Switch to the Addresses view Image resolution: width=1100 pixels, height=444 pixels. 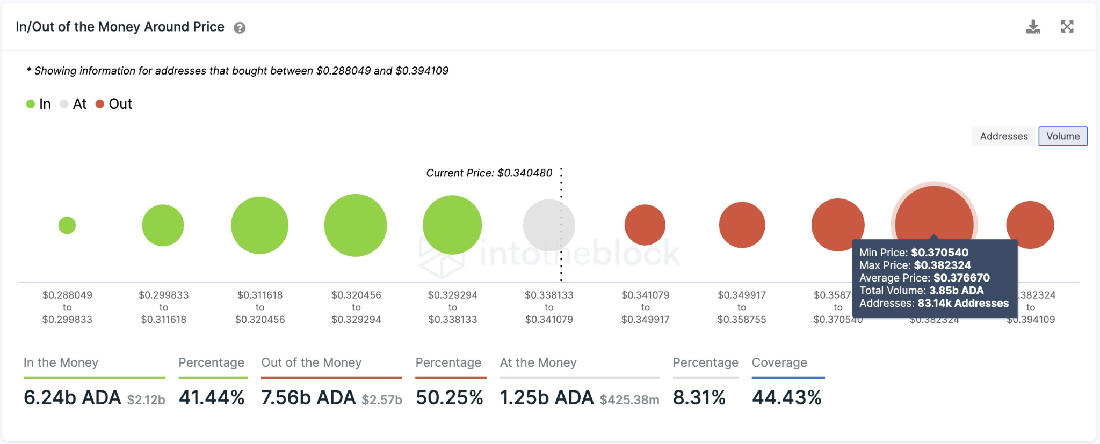1003,136
